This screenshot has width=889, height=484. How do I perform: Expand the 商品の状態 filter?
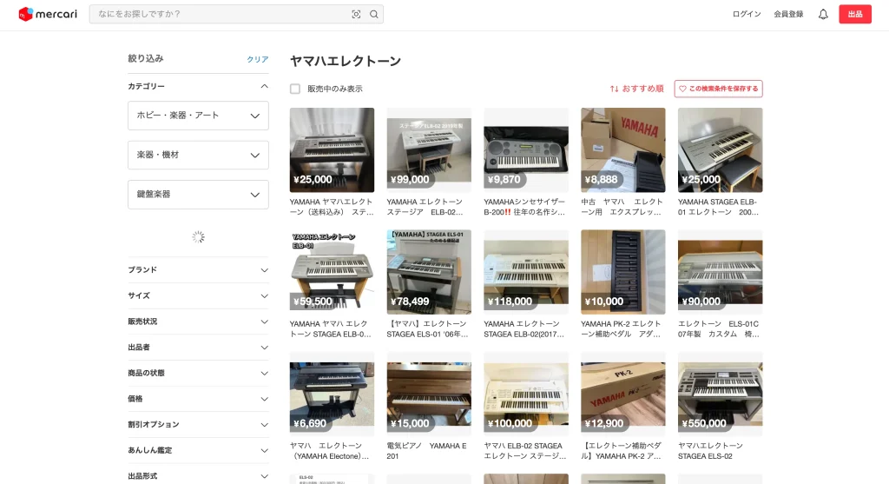(198, 373)
